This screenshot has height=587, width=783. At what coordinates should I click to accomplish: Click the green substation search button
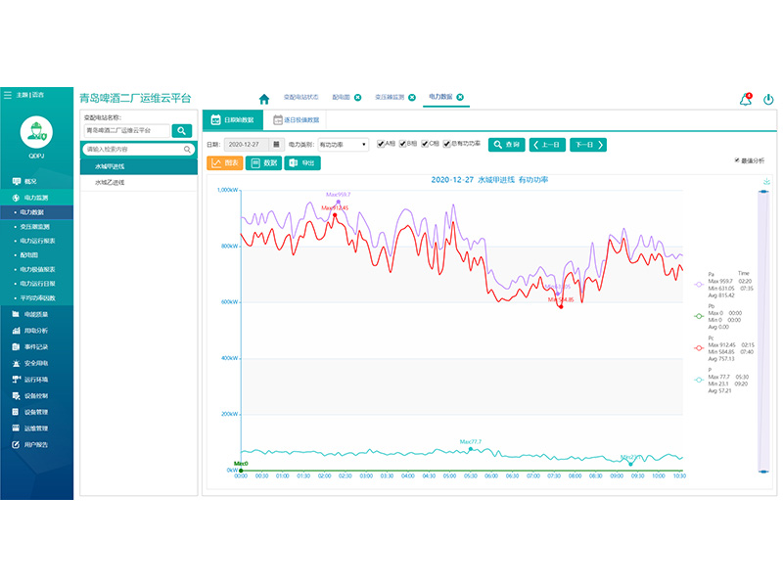[182, 130]
